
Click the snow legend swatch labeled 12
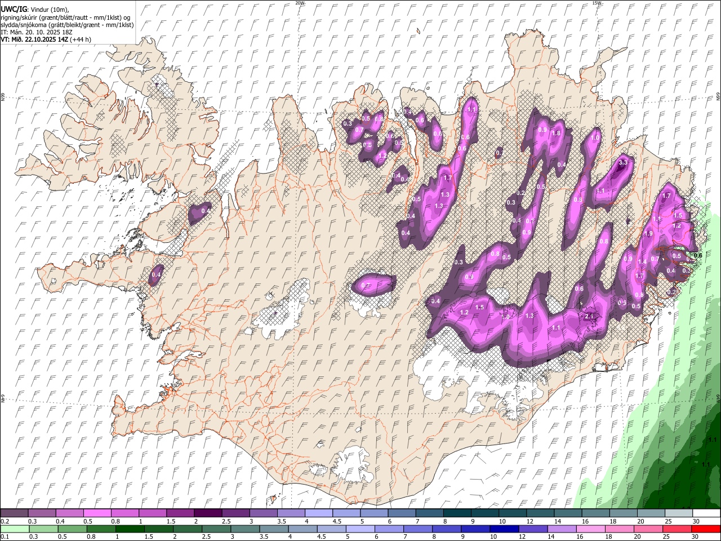(x=540, y=513)
